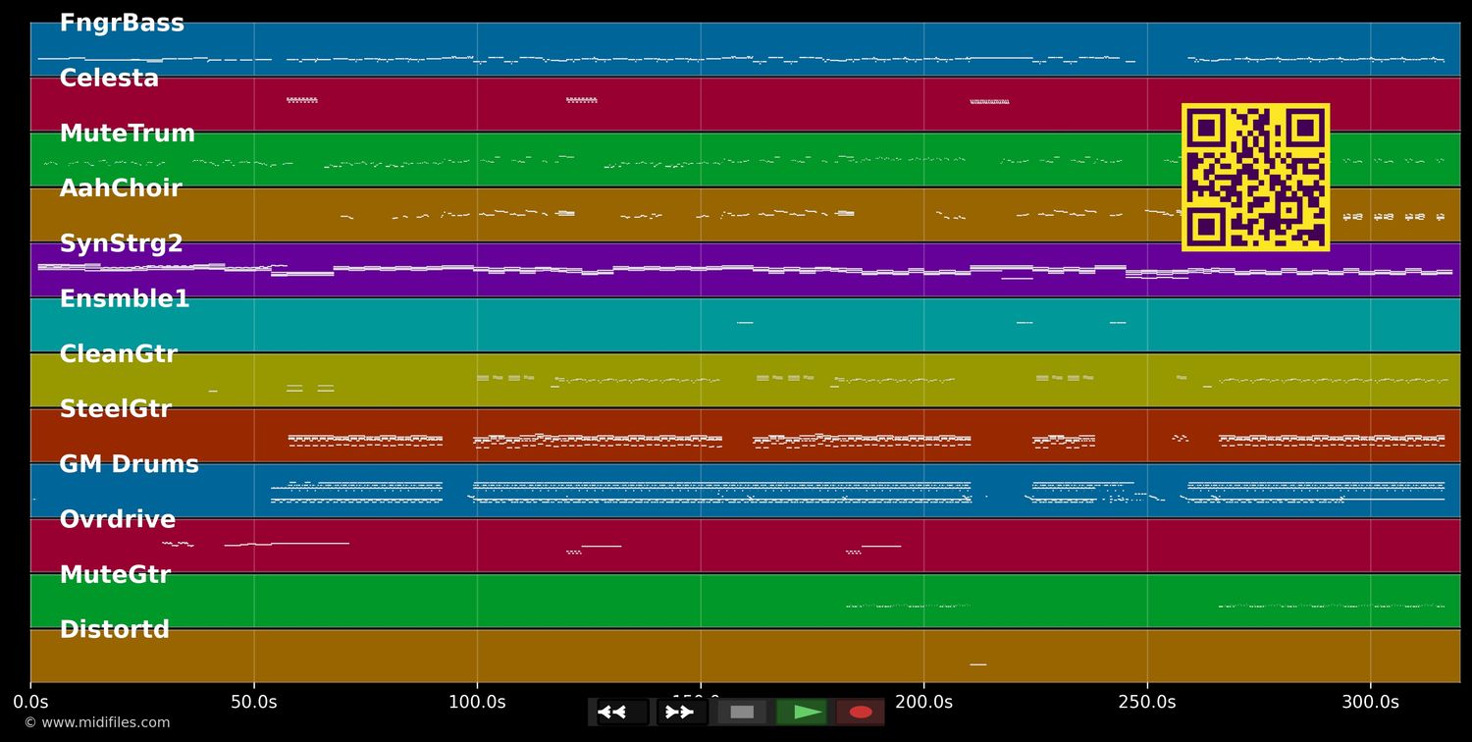Click the 100.0s time axis marker
The height and width of the screenshot is (742, 1472).
477,703
